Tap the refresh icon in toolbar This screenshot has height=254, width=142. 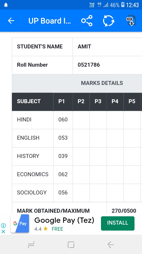point(109,21)
